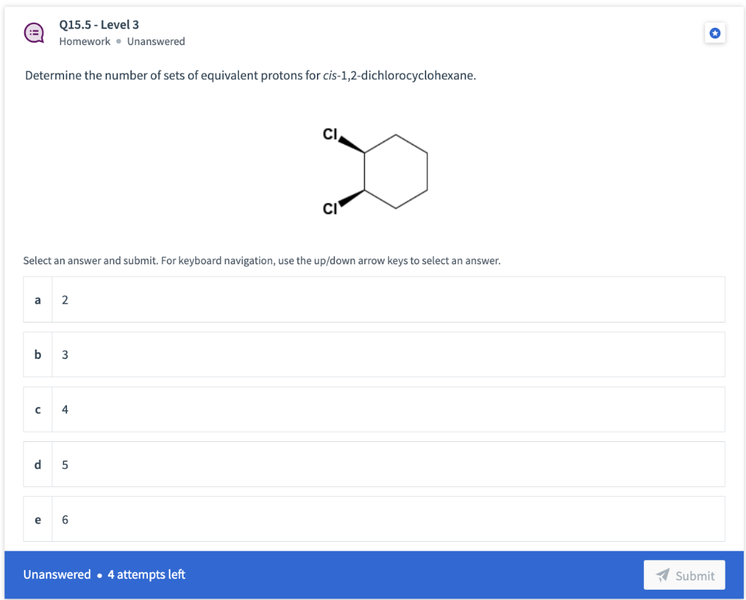Click the Homework label
This screenshot has width=746, height=600.
(85, 42)
